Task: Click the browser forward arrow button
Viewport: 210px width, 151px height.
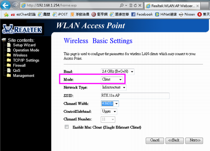Action: 15,6
